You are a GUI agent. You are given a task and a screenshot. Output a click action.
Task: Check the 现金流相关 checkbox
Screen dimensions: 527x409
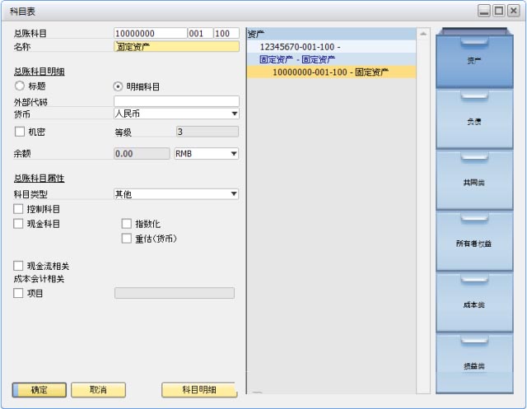[19, 266]
